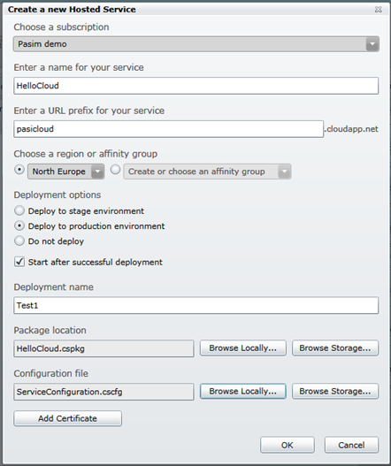
Task: Select the affinity group radio button
Action: click(x=115, y=170)
